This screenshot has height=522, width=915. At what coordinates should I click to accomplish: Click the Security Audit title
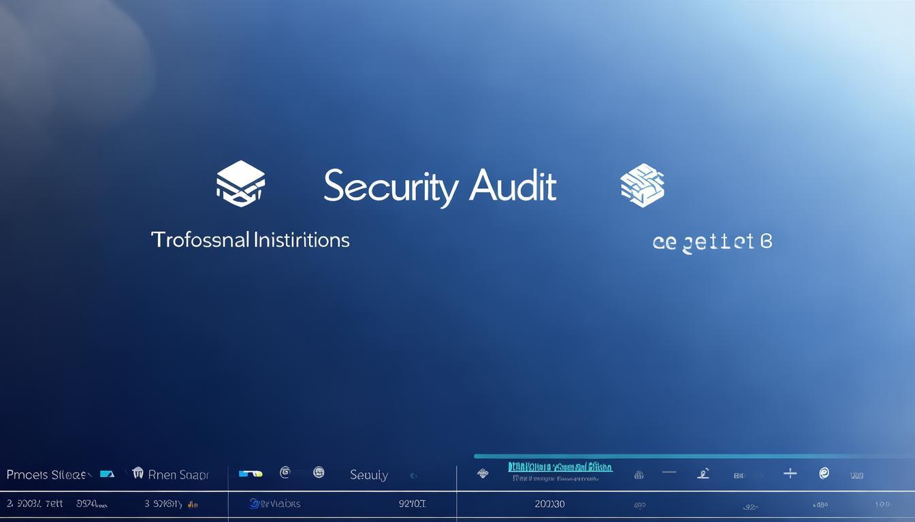(x=440, y=186)
